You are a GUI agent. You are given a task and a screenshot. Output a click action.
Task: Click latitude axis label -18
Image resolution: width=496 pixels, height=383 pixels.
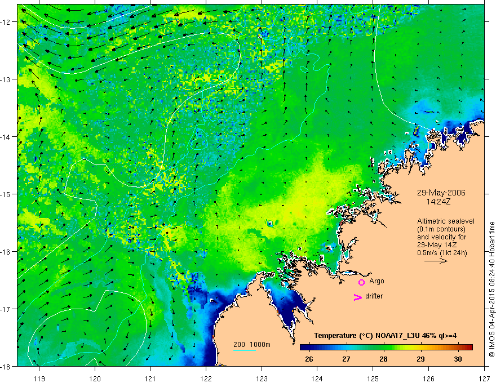6,366
